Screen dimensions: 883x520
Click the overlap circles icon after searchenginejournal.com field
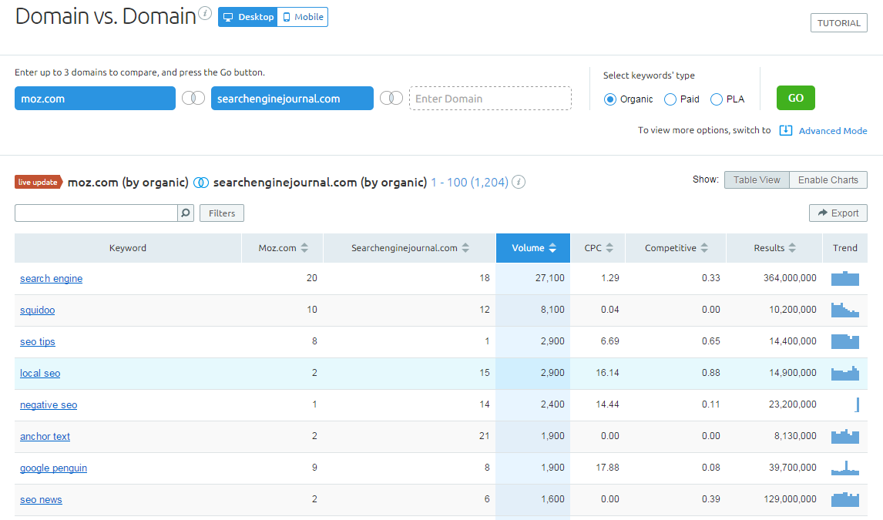pos(391,99)
